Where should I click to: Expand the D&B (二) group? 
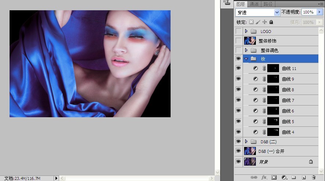pyautogui.click(x=246, y=141)
